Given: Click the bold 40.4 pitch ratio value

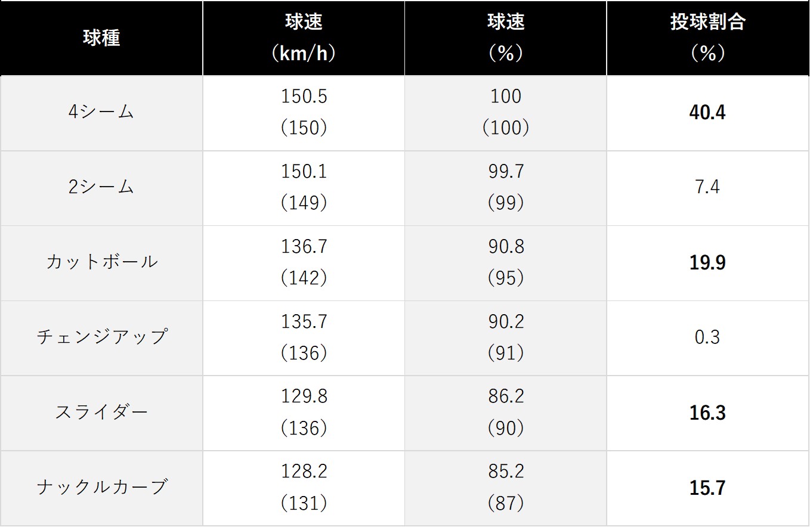Looking at the screenshot, I should pyautogui.click(x=707, y=113).
